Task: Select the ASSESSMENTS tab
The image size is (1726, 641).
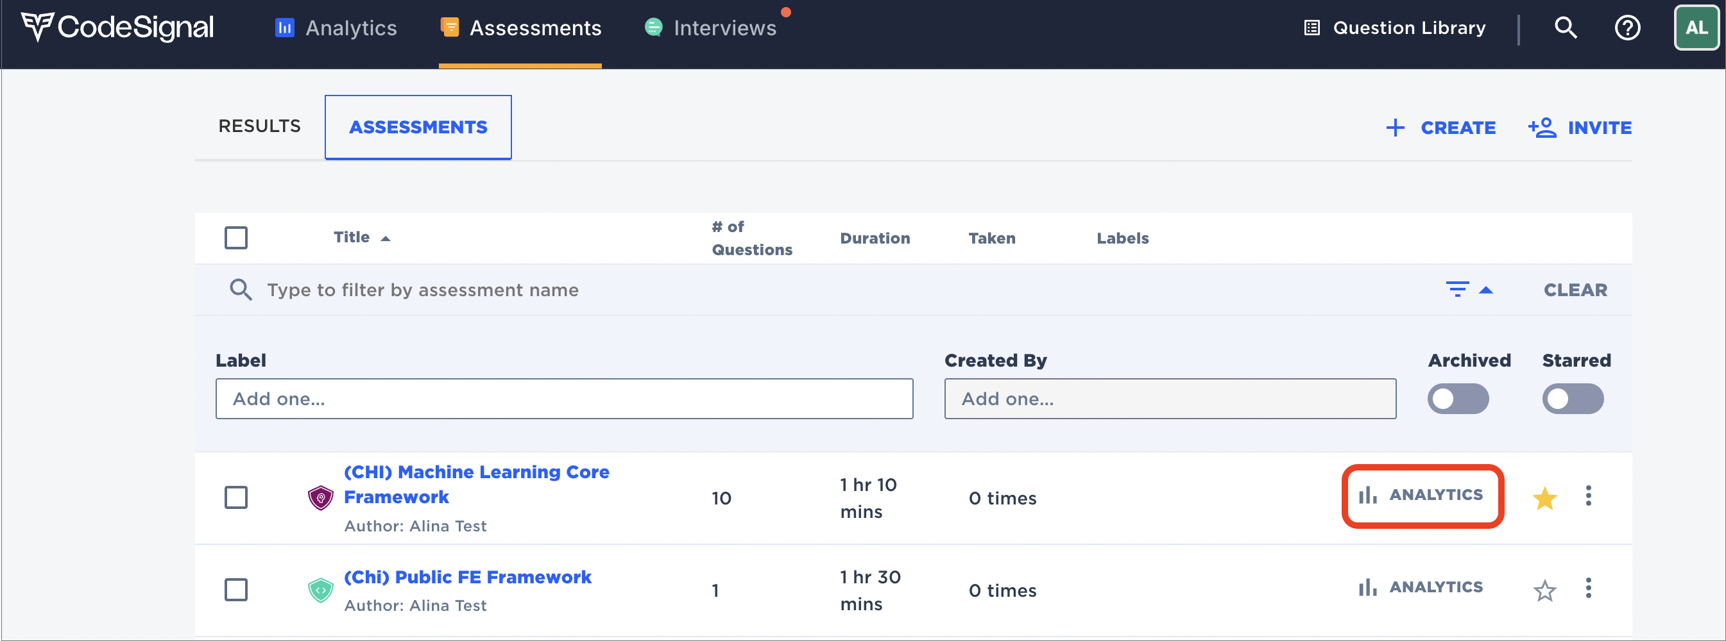Action: pyautogui.click(x=418, y=127)
